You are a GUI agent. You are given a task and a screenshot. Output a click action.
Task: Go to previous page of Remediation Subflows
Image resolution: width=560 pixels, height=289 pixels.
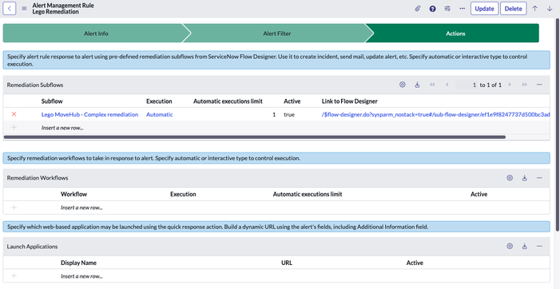(447, 85)
